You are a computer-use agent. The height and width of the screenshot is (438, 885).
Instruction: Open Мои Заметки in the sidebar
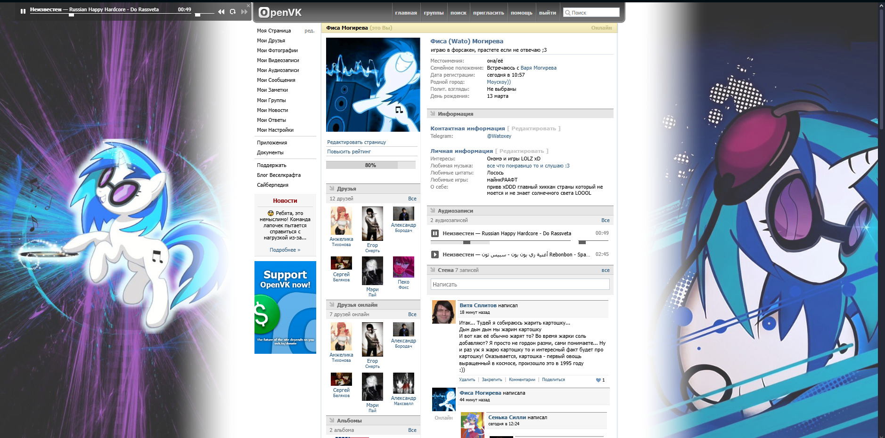click(x=272, y=90)
